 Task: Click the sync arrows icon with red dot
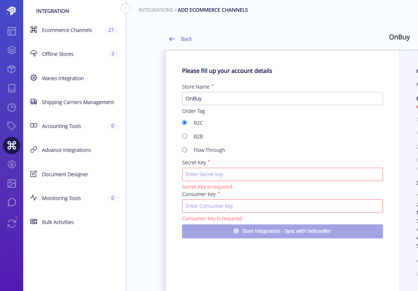tap(12, 223)
